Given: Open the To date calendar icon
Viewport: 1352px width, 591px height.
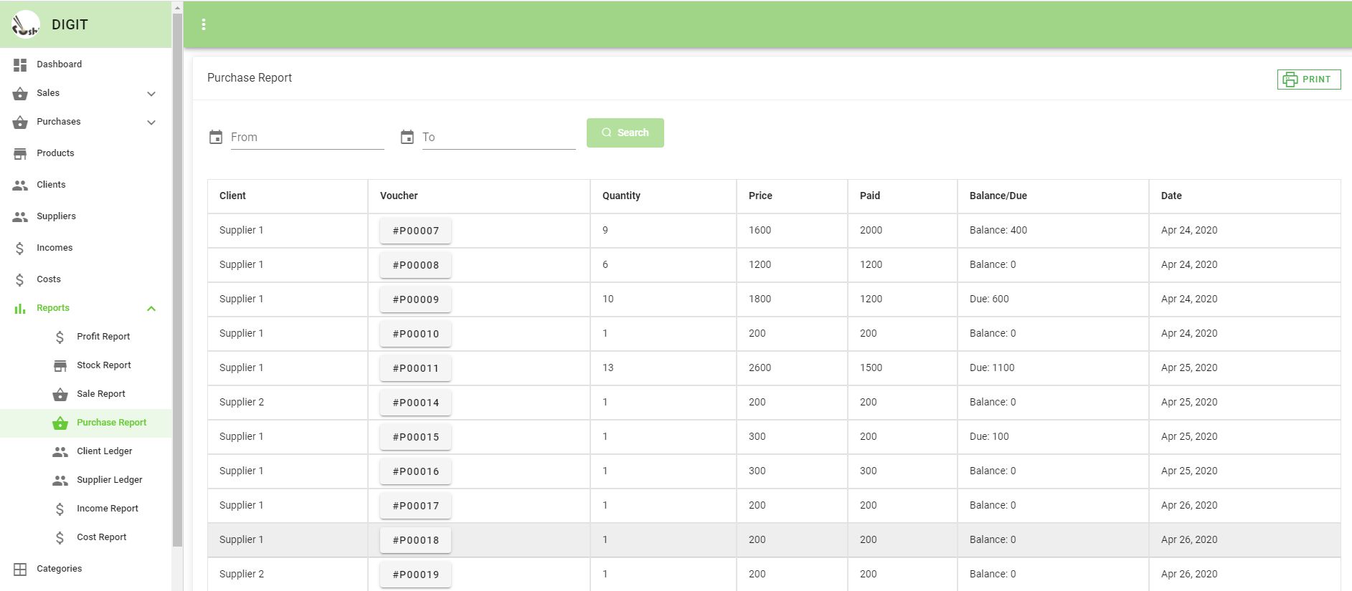Looking at the screenshot, I should tap(407, 137).
